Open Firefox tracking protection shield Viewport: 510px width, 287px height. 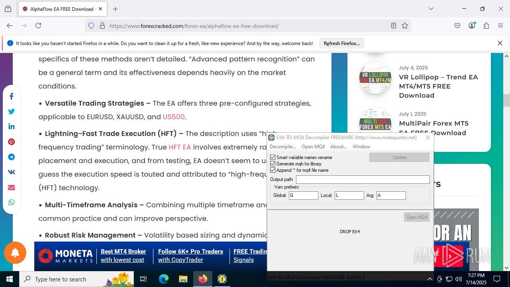[x=91, y=26]
